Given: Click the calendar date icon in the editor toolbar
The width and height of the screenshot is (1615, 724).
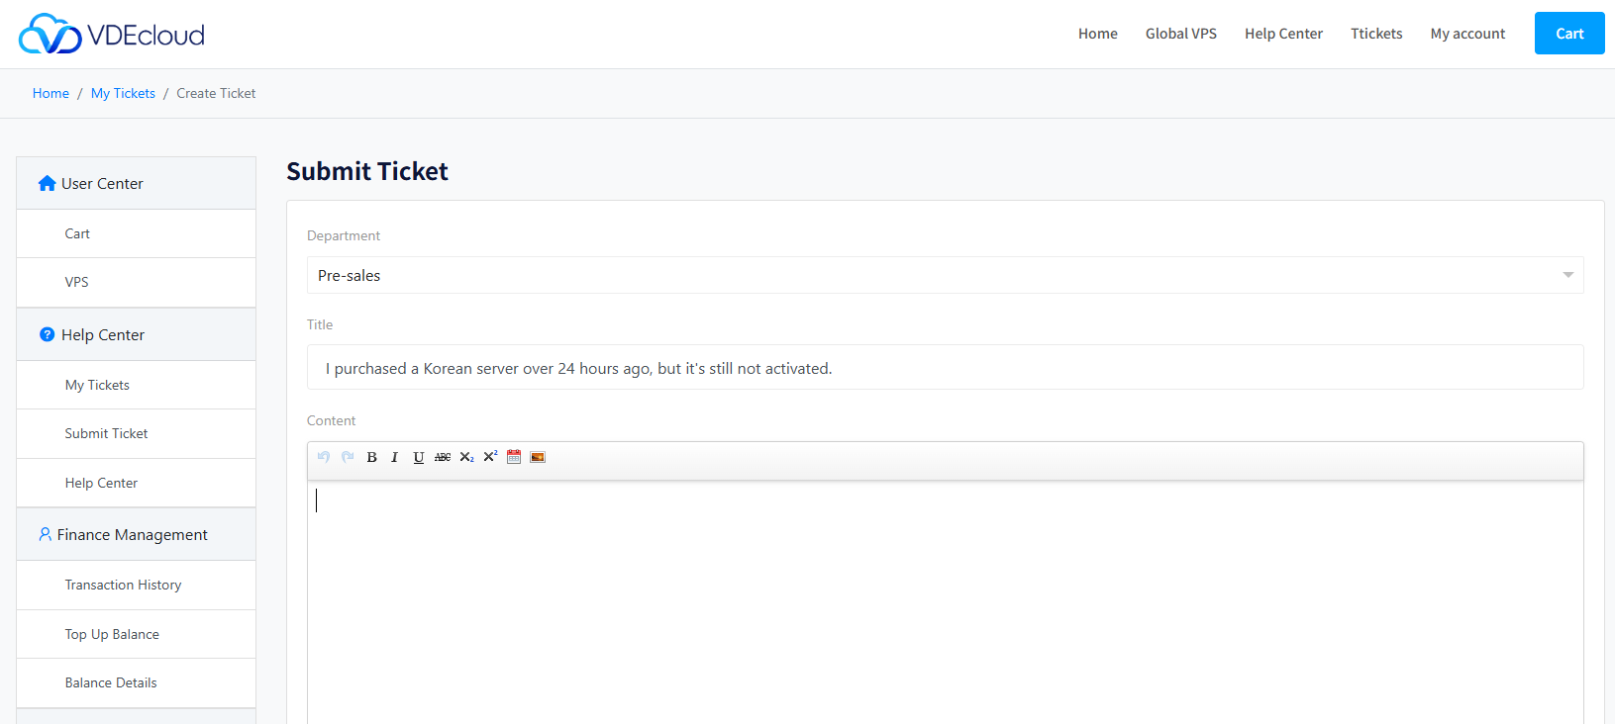Looking at the screenshot, I should point(514,457).
